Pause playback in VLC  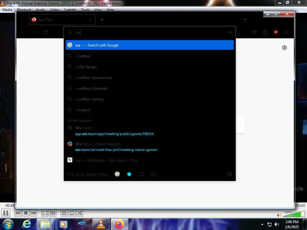point(6,213)
